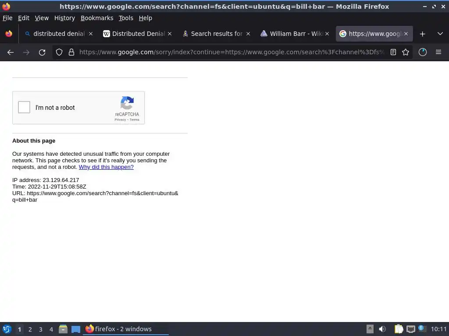This screenshot has height=336, width=449.
Task: Click the blue show desktop taskbar icon
Action: 76,329
